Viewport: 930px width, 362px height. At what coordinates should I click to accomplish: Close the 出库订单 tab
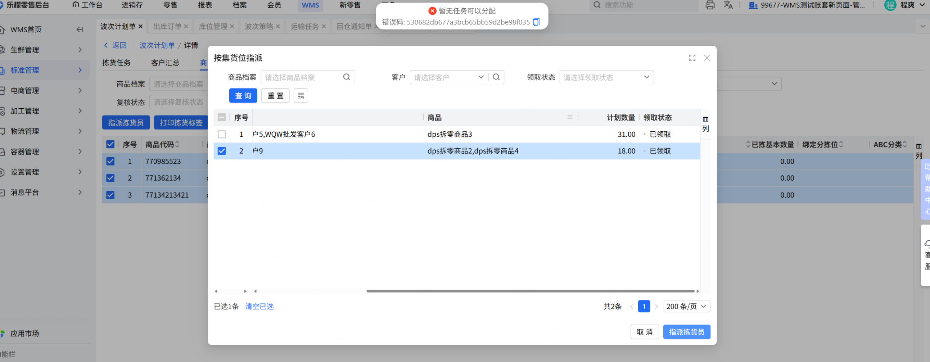(x=186, y=26)
